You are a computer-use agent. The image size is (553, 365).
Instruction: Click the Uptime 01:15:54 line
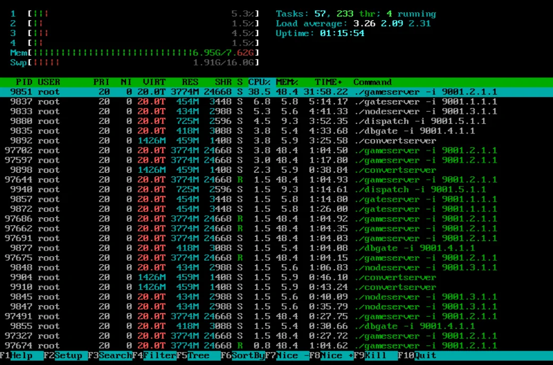coord(320,33)
